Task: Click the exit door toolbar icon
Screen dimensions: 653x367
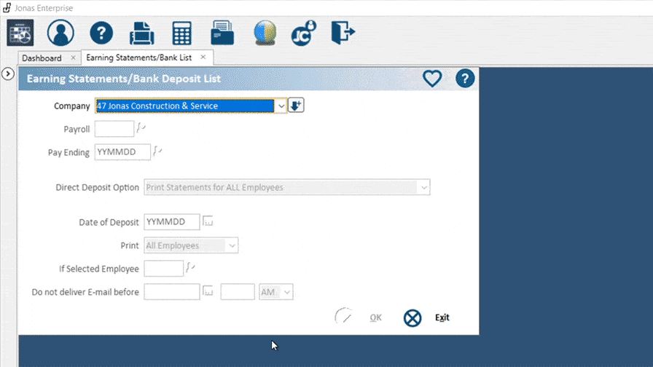Action: 343,33
